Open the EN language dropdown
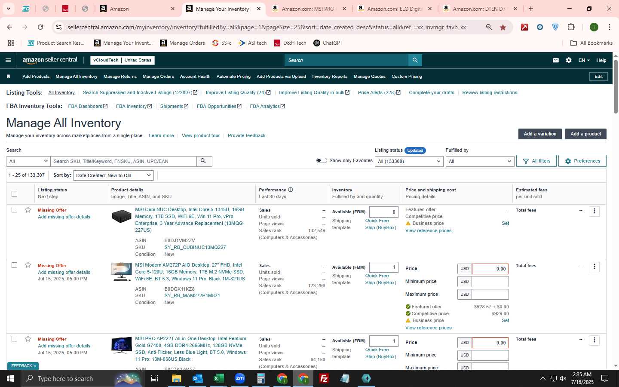 tap(584, 60)
